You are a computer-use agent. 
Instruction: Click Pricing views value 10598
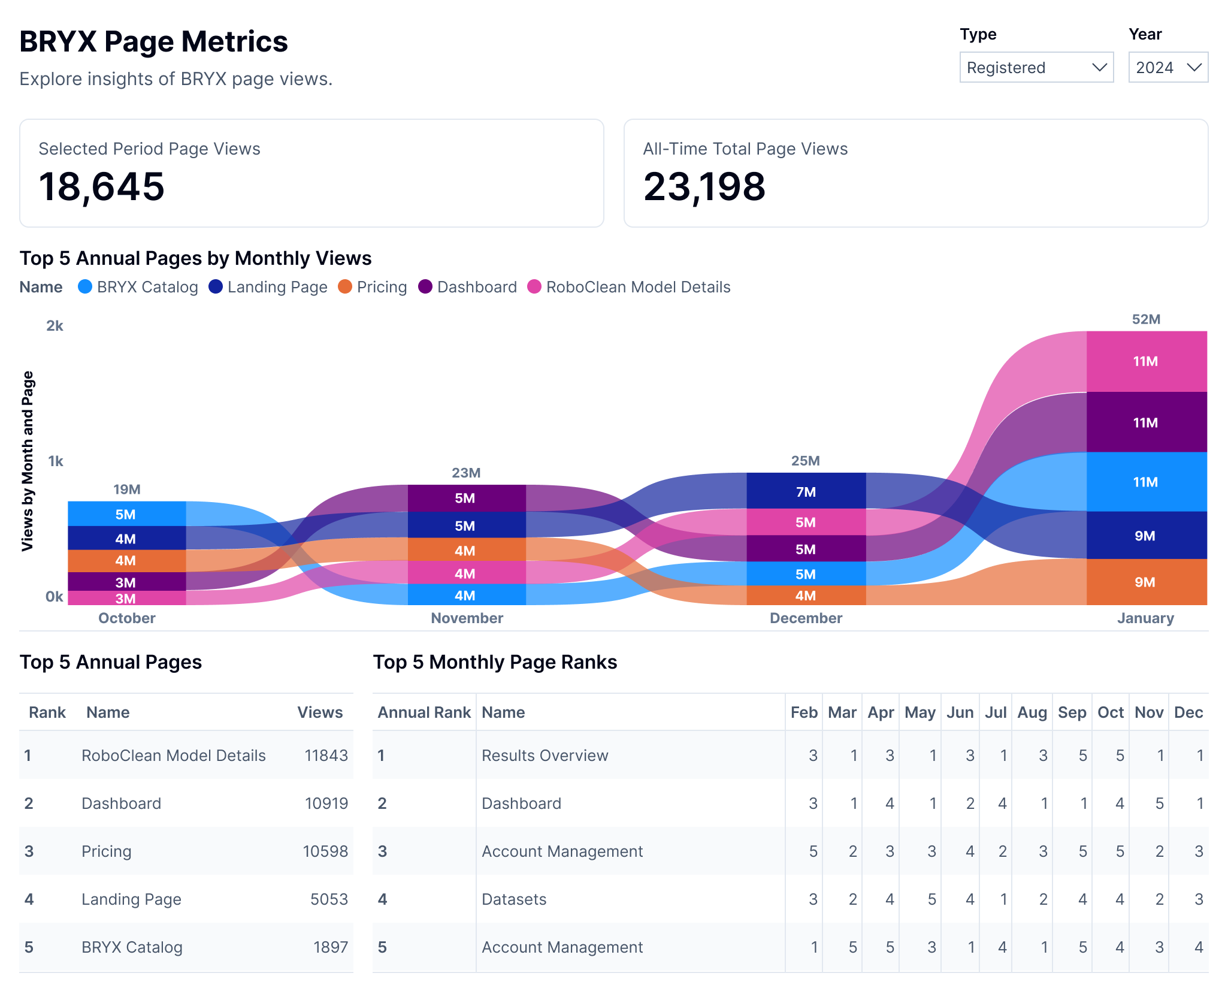coord(325,851)
